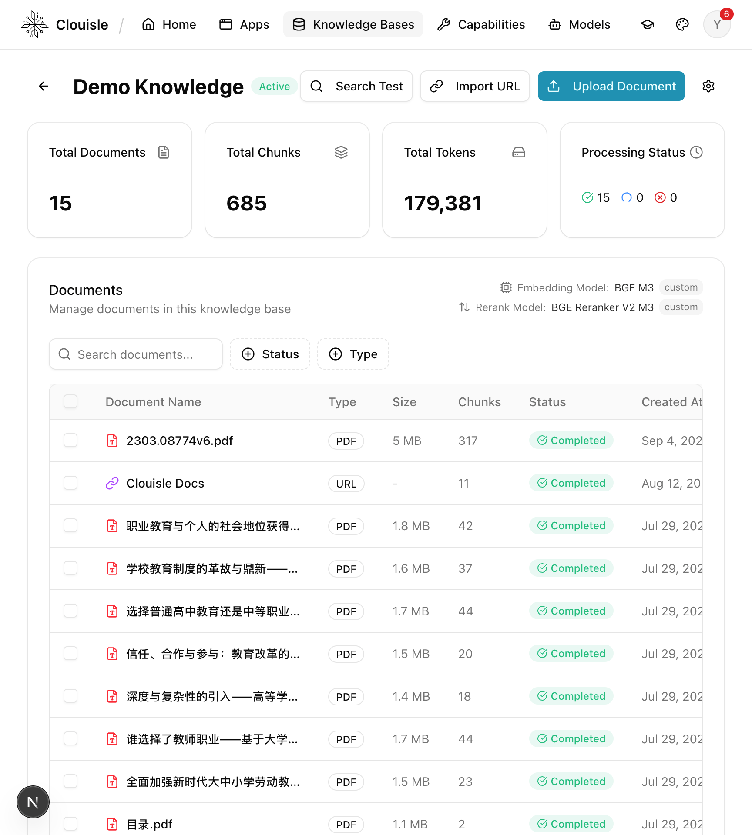Click the PDF icon for 目录.pdf
The height and width of the screenshot is (835, 752).
tap(112, 824)
